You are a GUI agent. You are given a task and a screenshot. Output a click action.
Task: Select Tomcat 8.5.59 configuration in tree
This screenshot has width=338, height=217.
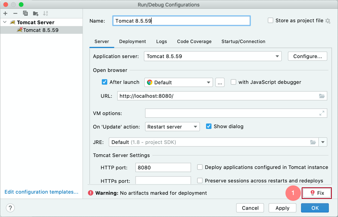[41, 30]
